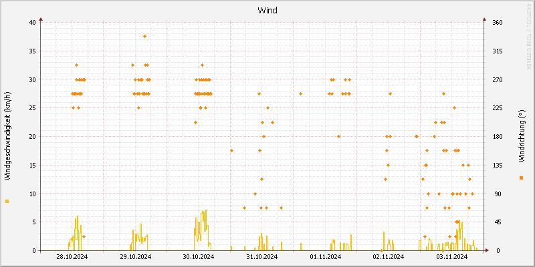
Task: Click the date label 03.11.2024
Action: click(x=451, y=257)
